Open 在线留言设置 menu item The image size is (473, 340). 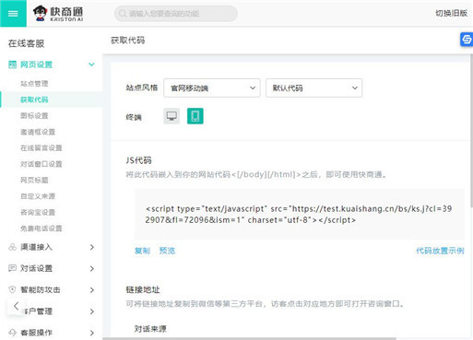[x=41, y=148]
